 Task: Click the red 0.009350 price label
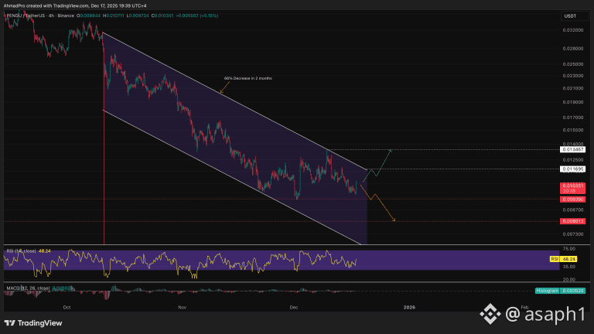pos(572,199)
